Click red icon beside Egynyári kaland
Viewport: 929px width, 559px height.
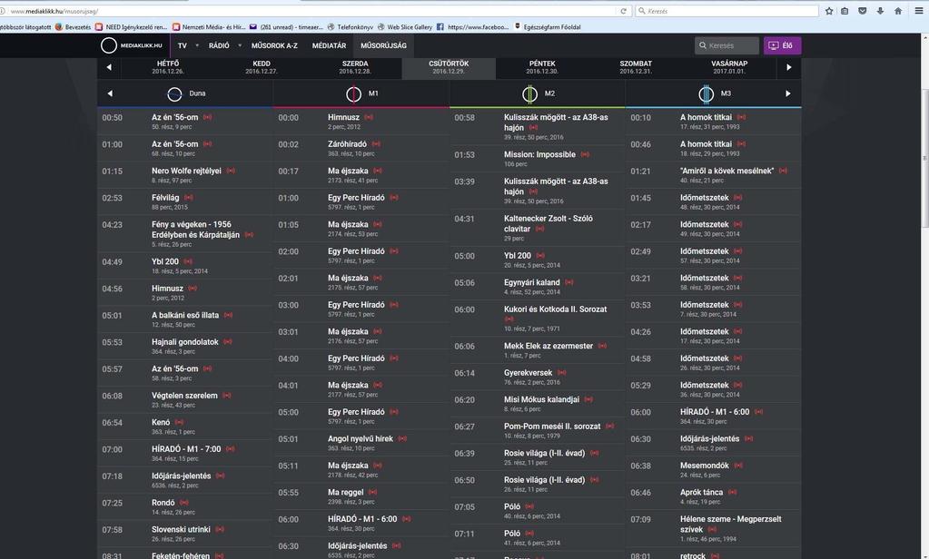568,282
